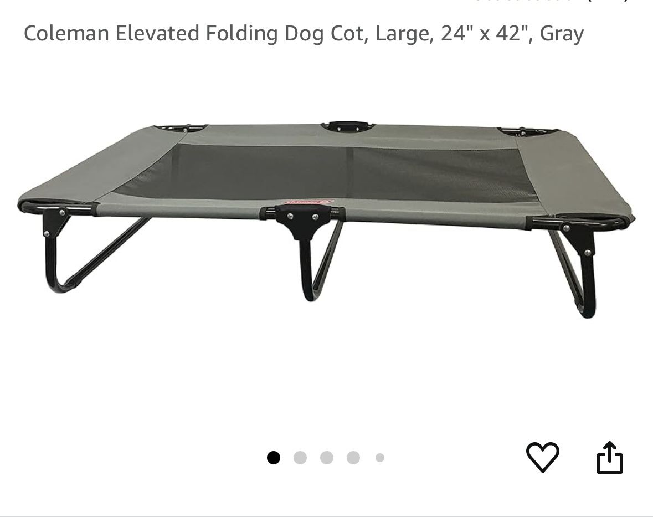
Task: Click the word "Coleman" in the product title
Action: click(66, 33)
